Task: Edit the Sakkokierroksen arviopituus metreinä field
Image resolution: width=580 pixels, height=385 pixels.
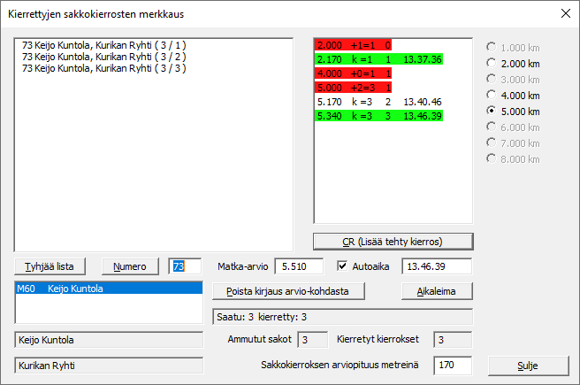Action: 452,364
